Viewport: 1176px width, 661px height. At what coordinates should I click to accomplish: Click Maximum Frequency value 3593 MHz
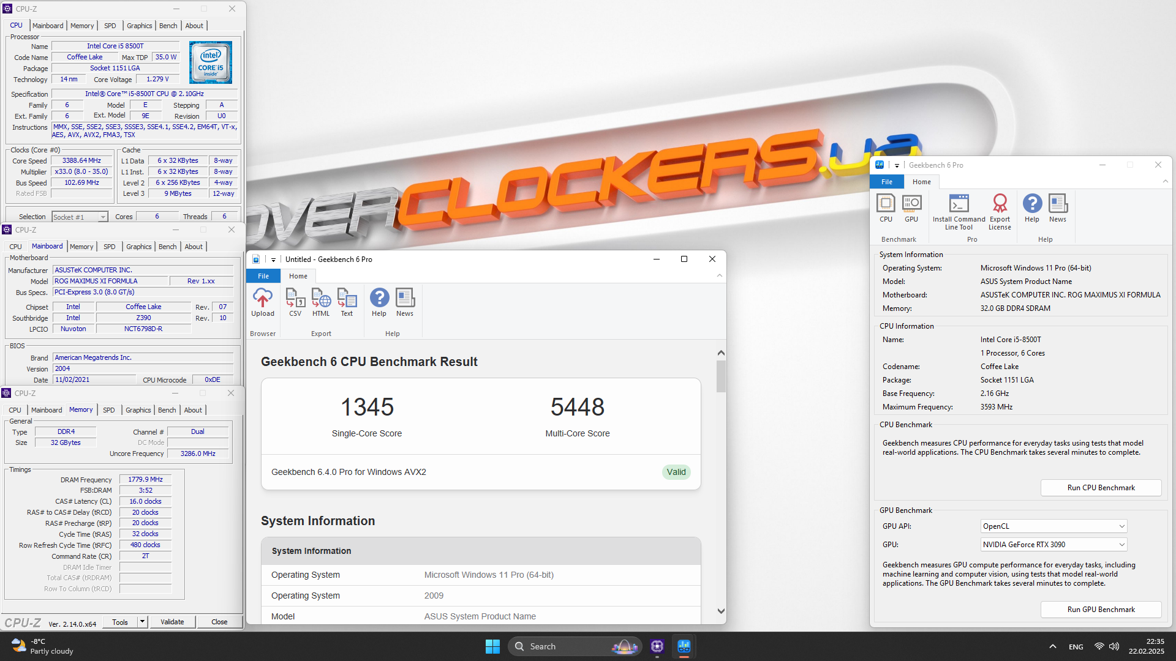click(x=996, y=407)
